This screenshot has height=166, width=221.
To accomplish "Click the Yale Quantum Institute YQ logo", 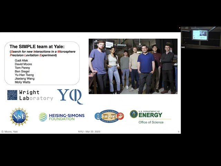I will pyautogui.click(x=70, y=96).
